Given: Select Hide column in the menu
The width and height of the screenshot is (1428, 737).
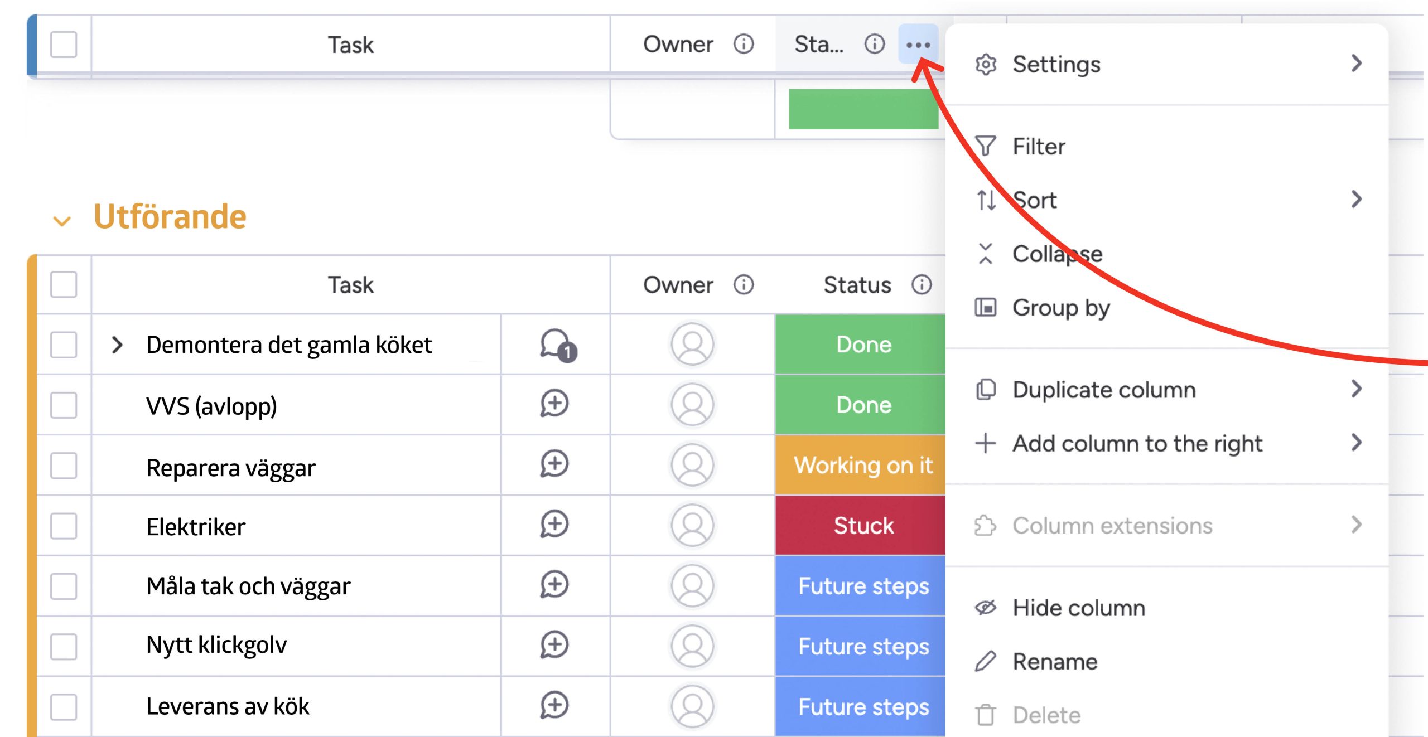Looking at the screenshot, I should tap(1078, 608).
